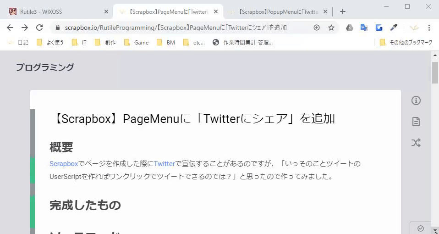
Task: Maximize the Chrome window
Action: (407, 6)
